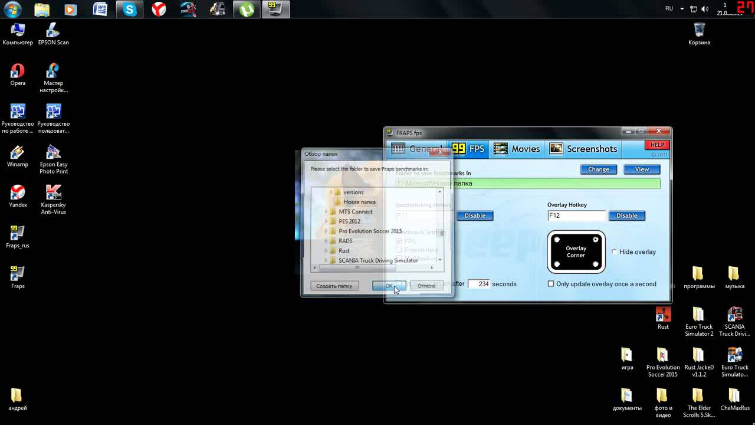Viewport: 755px width, 425px height.
Task: Switch to the Movies tab in Fraps
Action: click(x=517, y=149)
